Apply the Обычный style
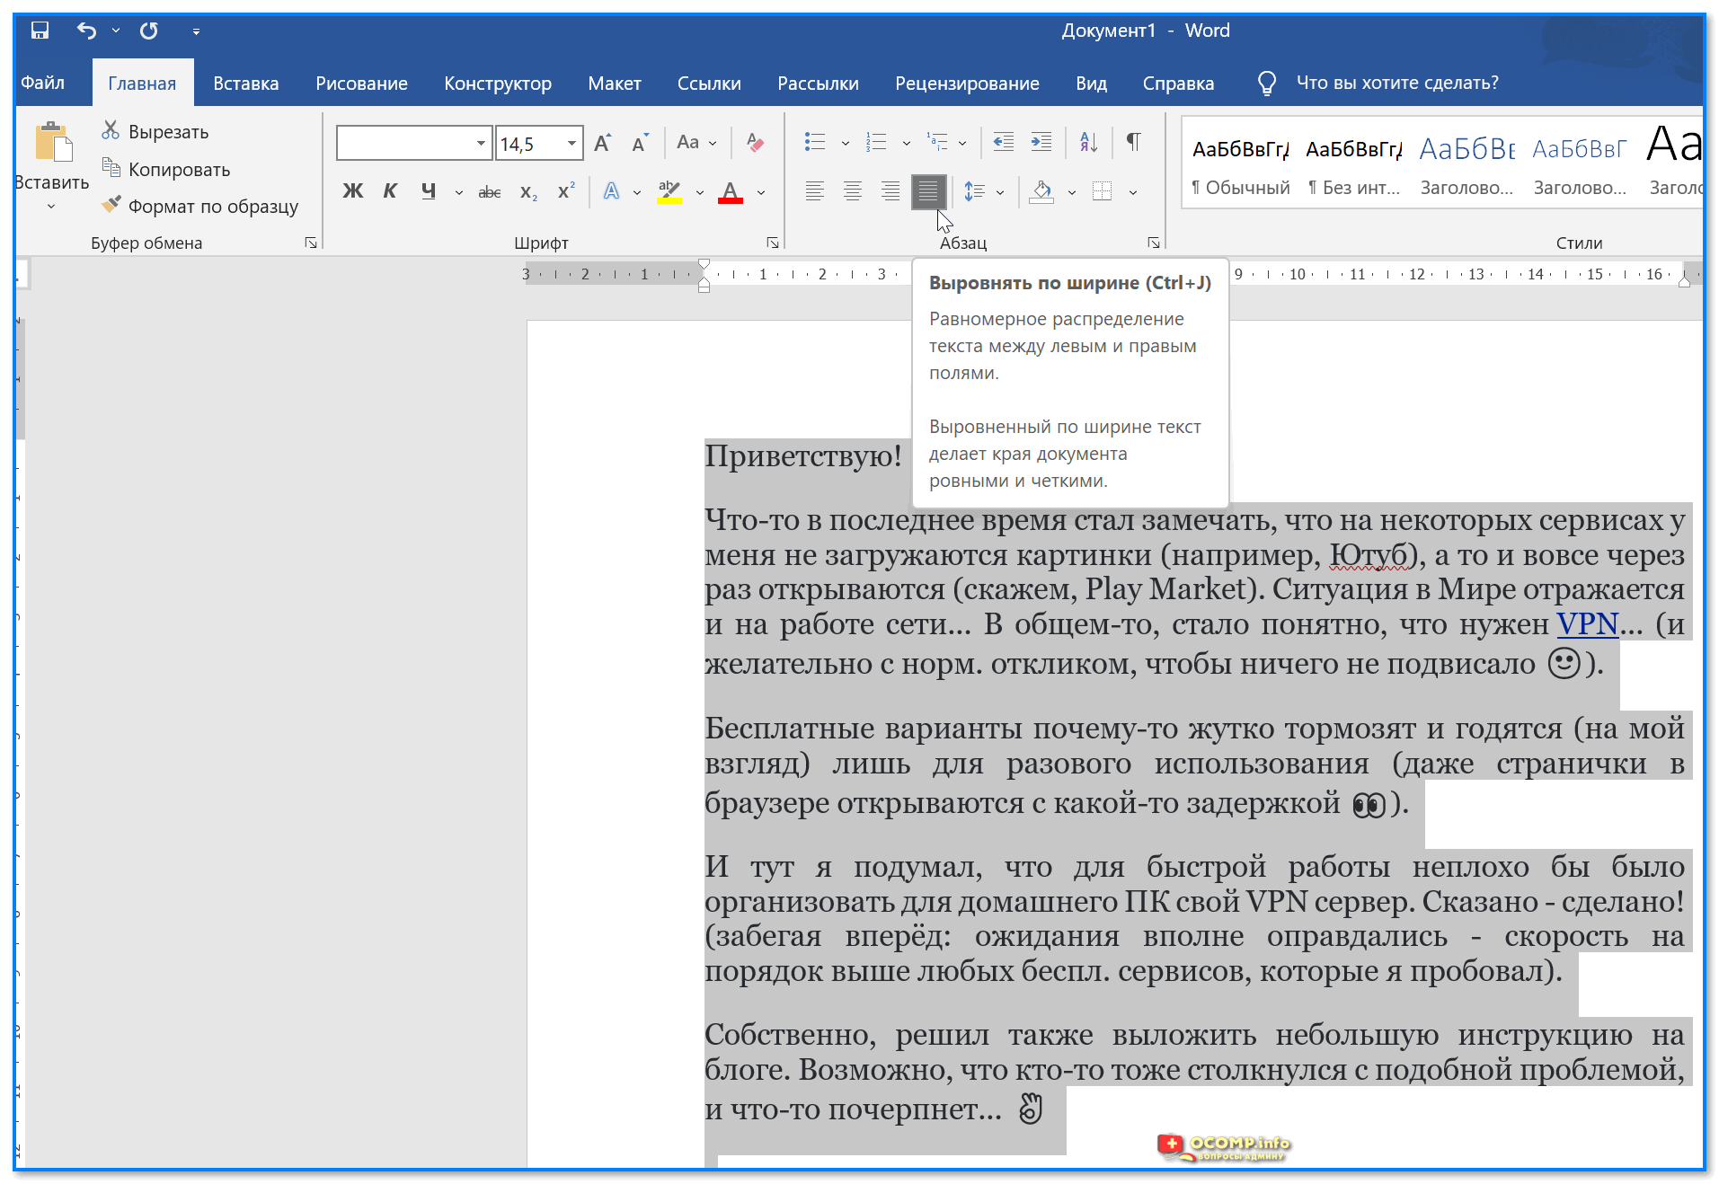This screenshot has height=1184, width=1719. coord(1240,164)
